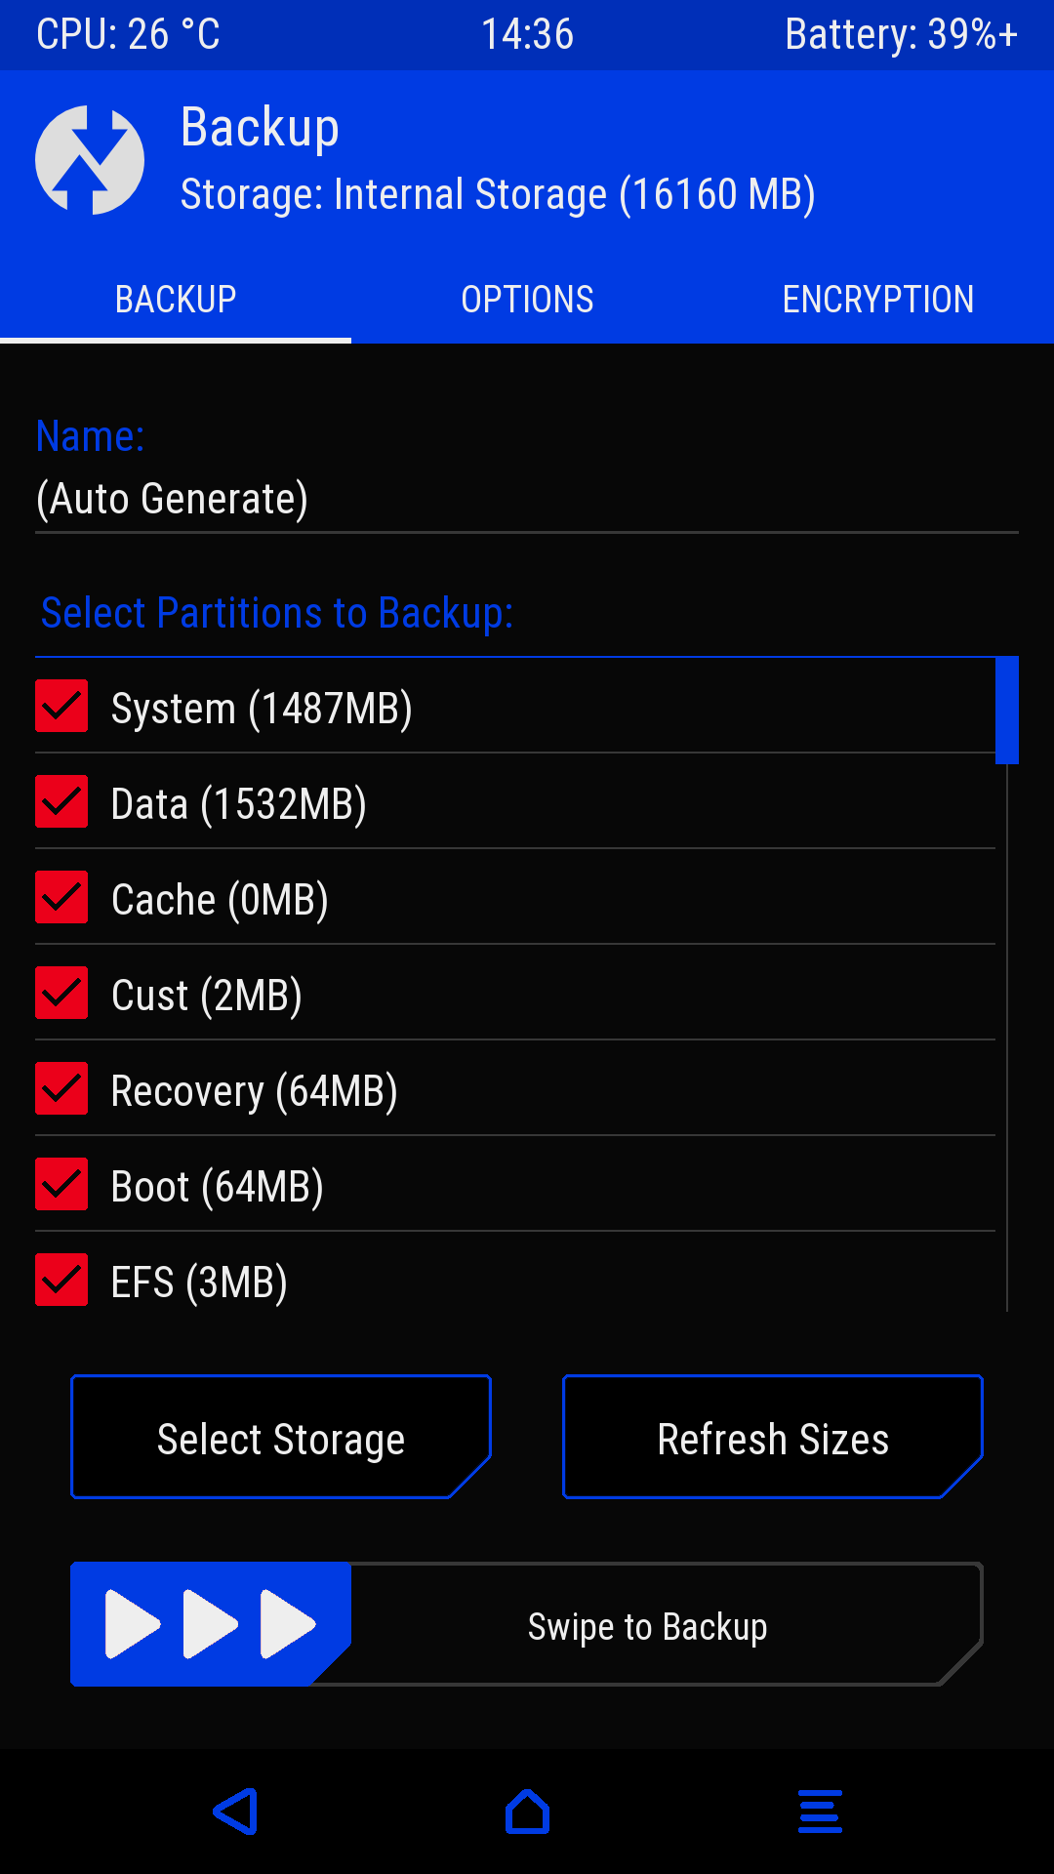
Task: Uncheck the Recovery (64MB) partition
Action: point(61,1088)
